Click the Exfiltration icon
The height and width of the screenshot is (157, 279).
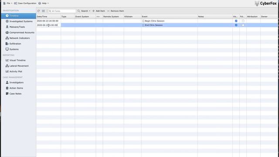[x=7, y=44]
